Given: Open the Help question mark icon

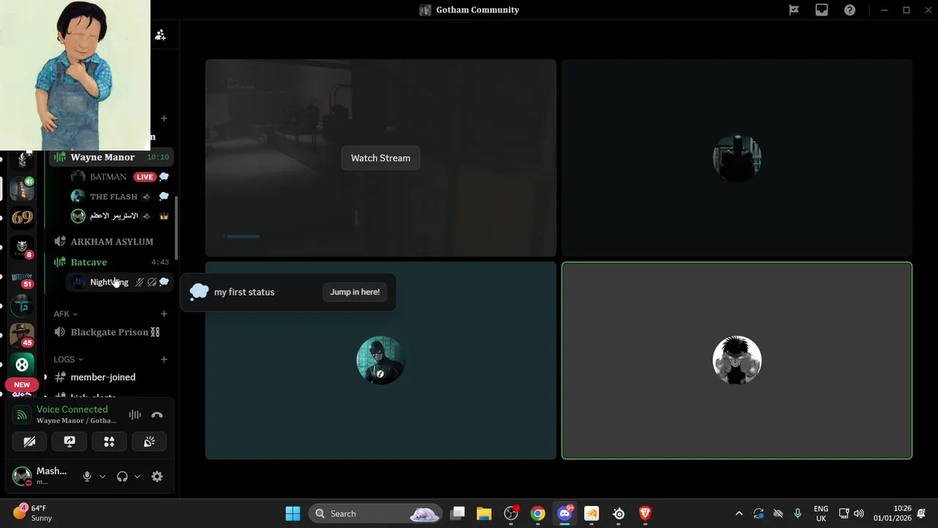Looking at the screenshot, I should (x=849, y=10).
